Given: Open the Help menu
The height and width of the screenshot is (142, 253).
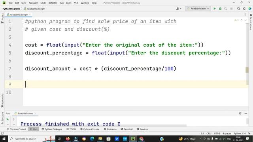Looking at the screenshot, I should pos(94,3).
